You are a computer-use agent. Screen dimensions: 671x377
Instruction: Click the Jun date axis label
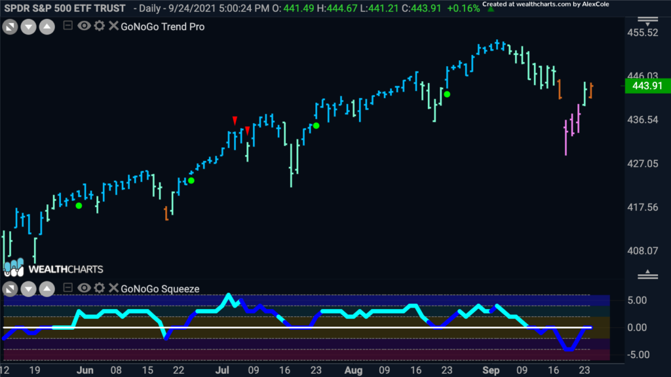pyautogui.click(x=85, y=370)
